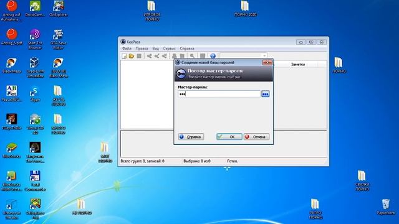Select the GTA Save Editor desktop icon

[58, 39]
